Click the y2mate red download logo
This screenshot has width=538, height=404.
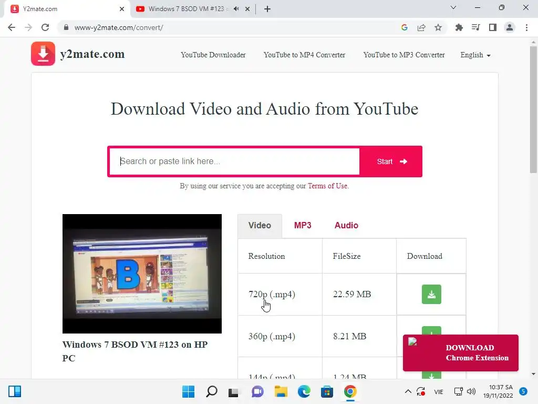click(x=43, y=54)
